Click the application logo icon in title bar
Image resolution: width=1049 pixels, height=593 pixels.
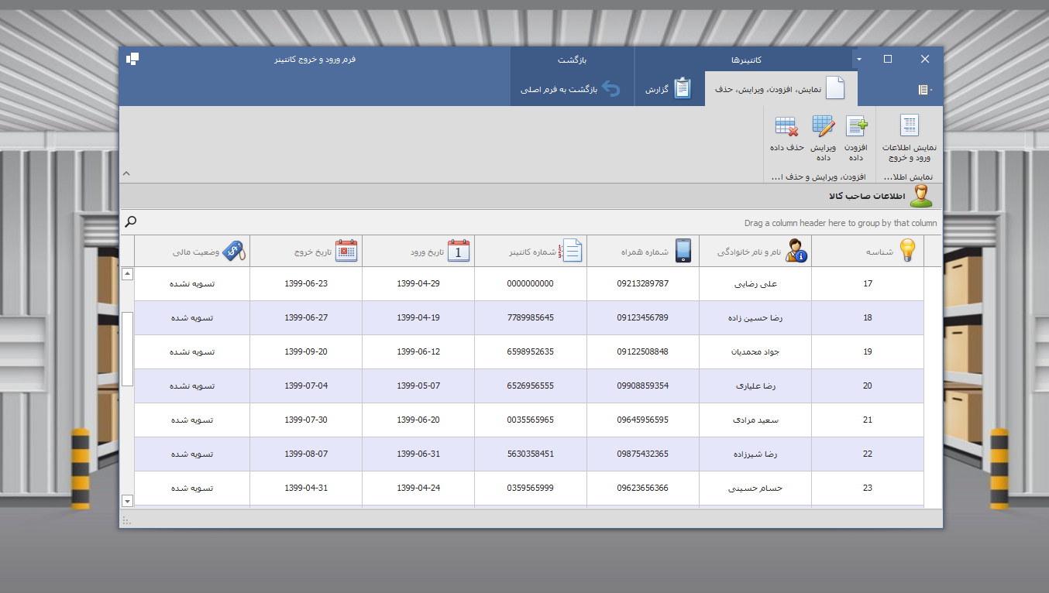click(132, 59)
